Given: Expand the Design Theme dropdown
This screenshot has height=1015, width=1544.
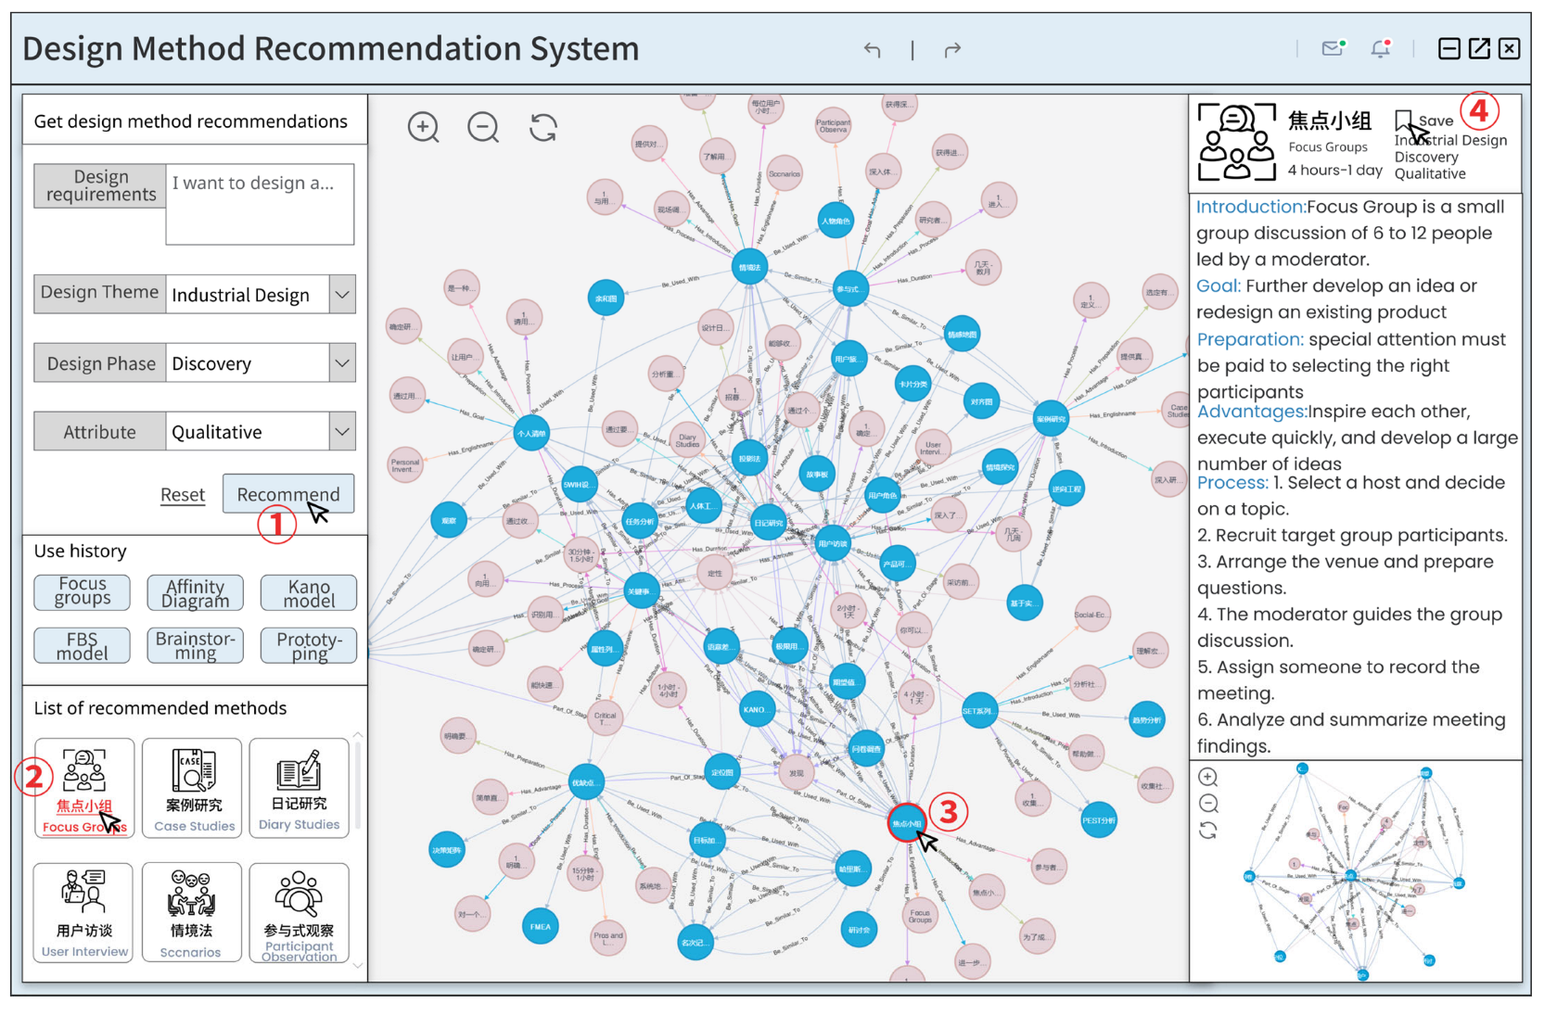Looking at the screenshot, I should (x=342, y=295).
